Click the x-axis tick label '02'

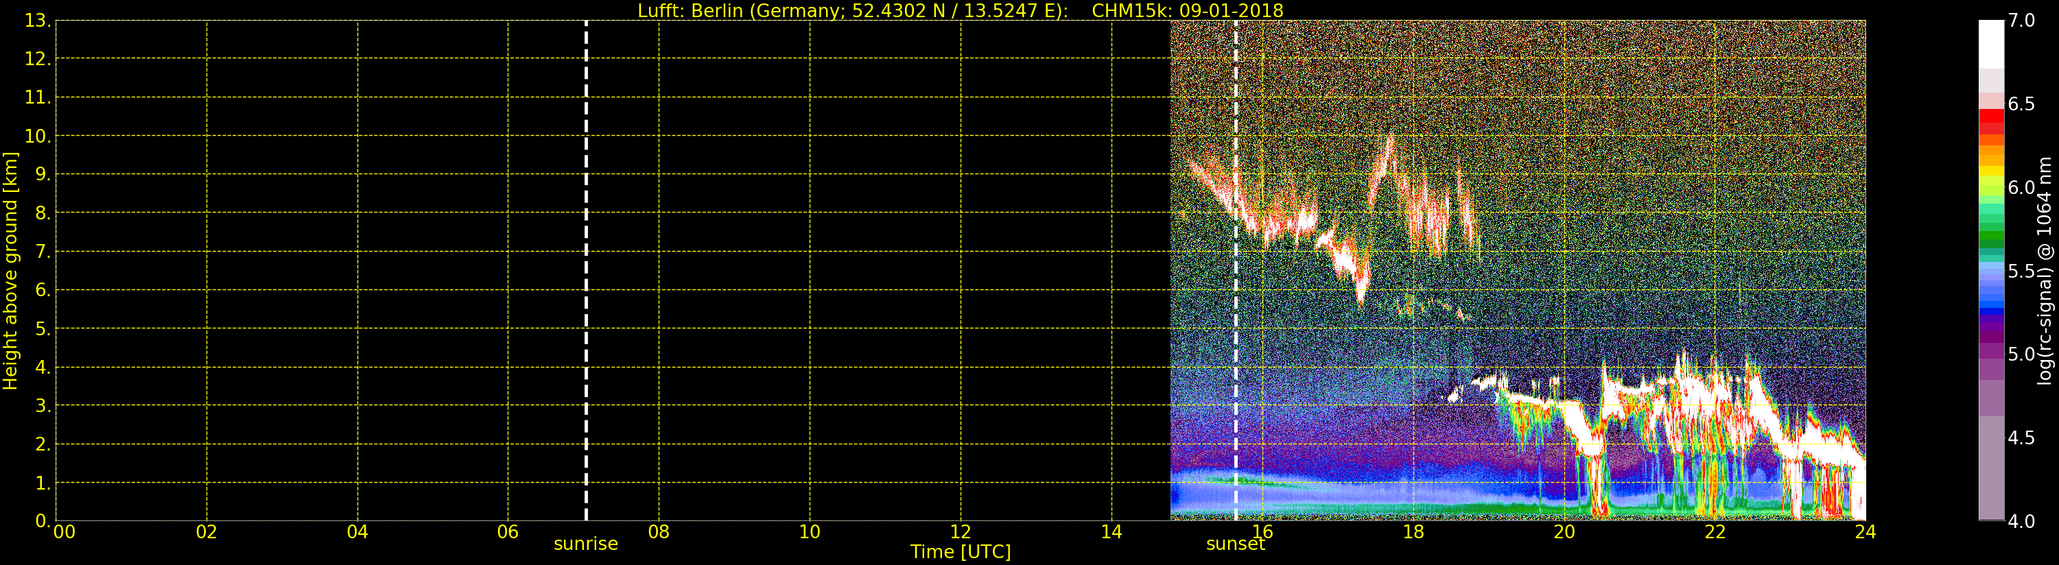tap(207, 531)
